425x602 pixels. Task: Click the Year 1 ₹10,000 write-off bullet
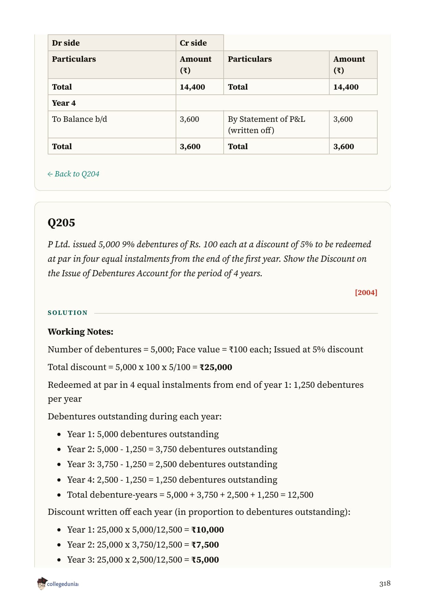[x=145, y=530]
